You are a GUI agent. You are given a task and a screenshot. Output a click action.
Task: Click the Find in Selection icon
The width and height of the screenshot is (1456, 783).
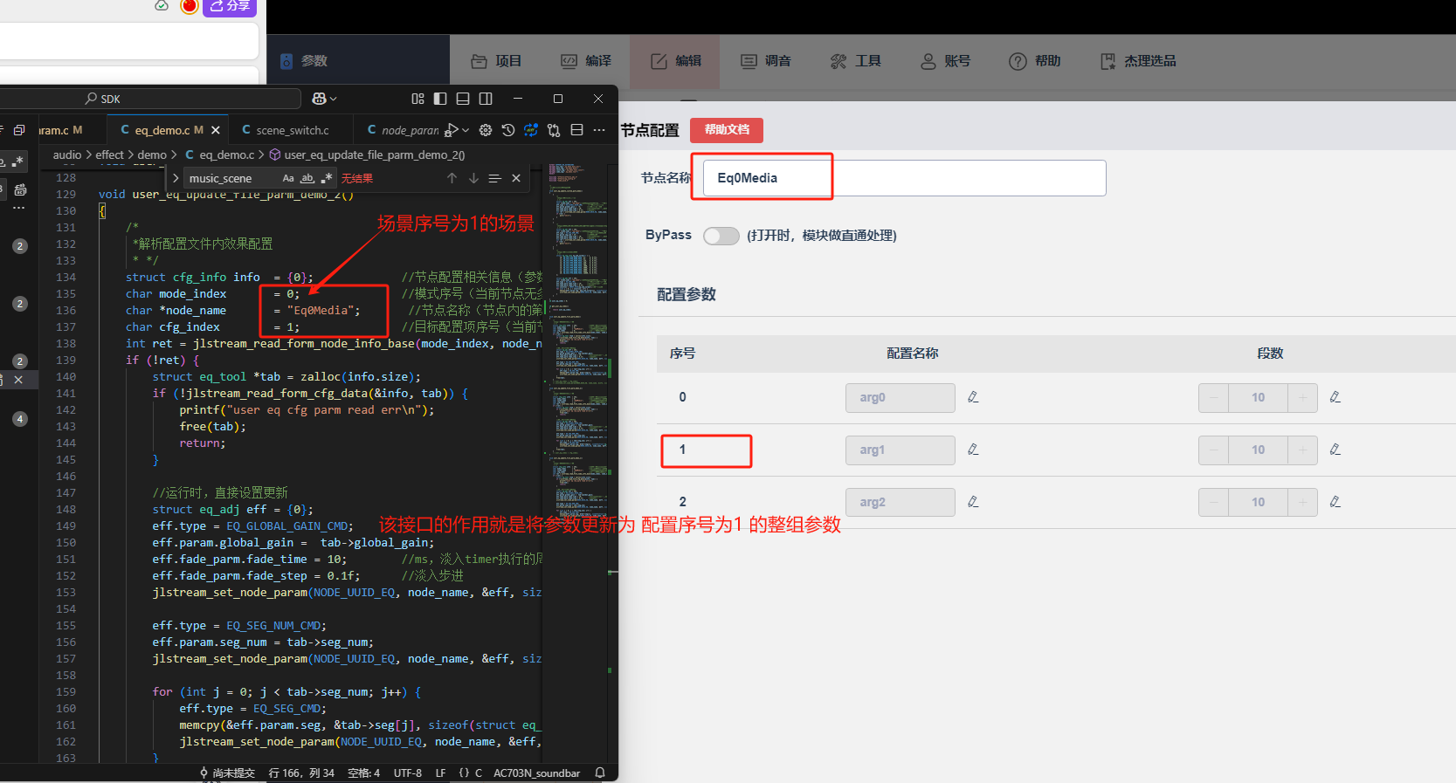[494, 178]
